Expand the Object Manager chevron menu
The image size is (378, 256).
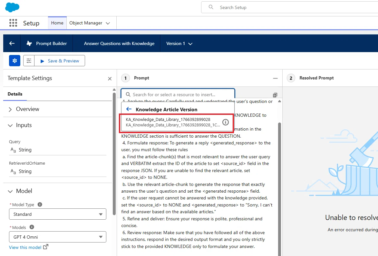(x=108, y=23)
